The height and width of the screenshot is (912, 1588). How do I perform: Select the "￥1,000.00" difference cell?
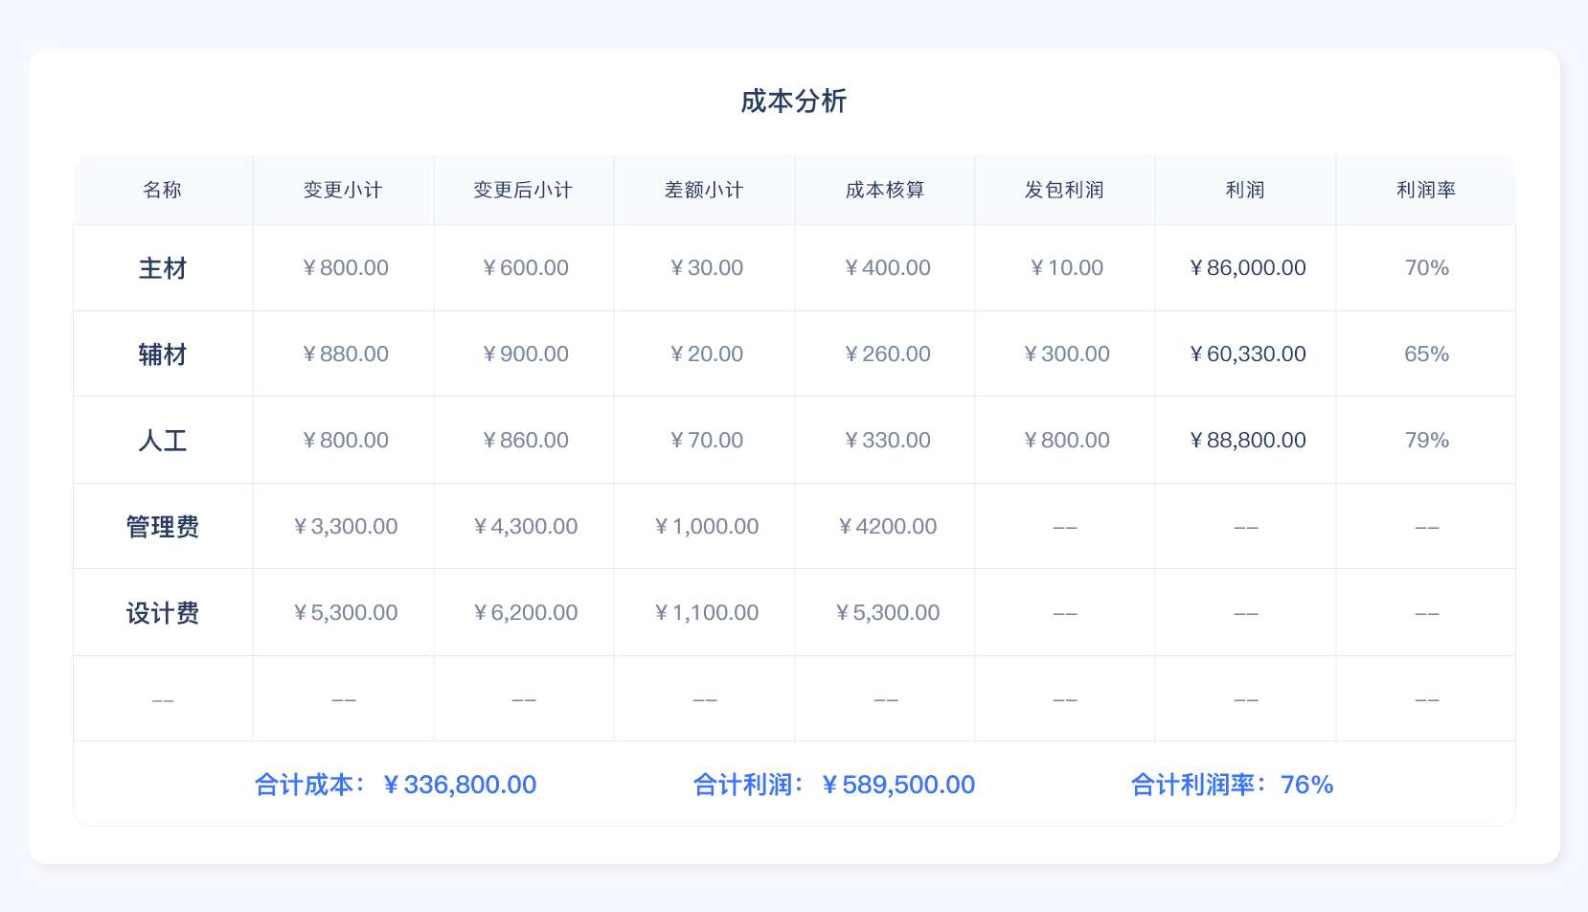point(705,527)
